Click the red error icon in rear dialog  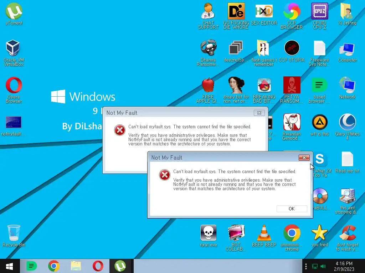click(x=120, y=130)
